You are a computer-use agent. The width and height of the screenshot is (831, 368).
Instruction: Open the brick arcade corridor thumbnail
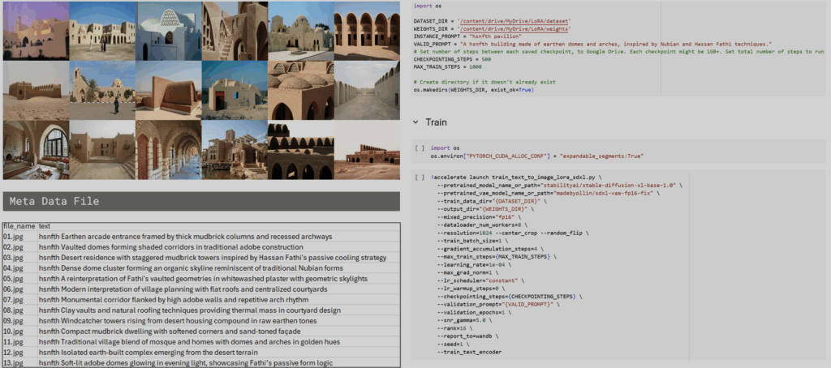pos(169,150)
